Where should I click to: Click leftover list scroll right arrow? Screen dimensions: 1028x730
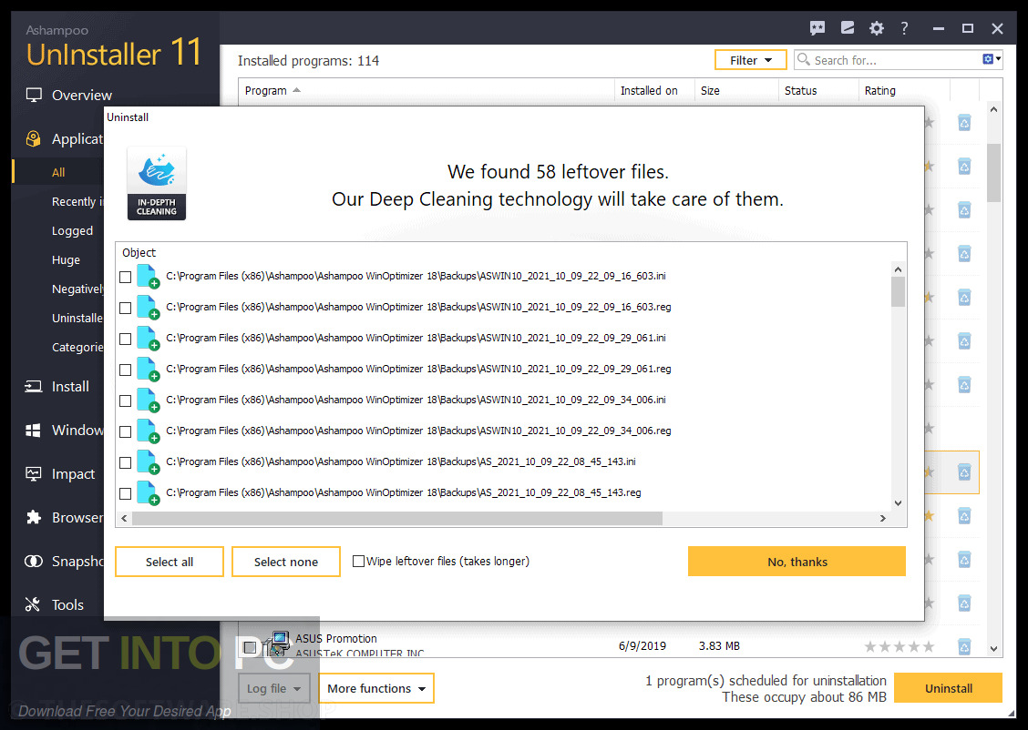click(883, 518)
